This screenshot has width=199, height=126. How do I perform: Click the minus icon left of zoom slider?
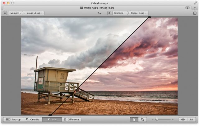(x=153, y=120)
